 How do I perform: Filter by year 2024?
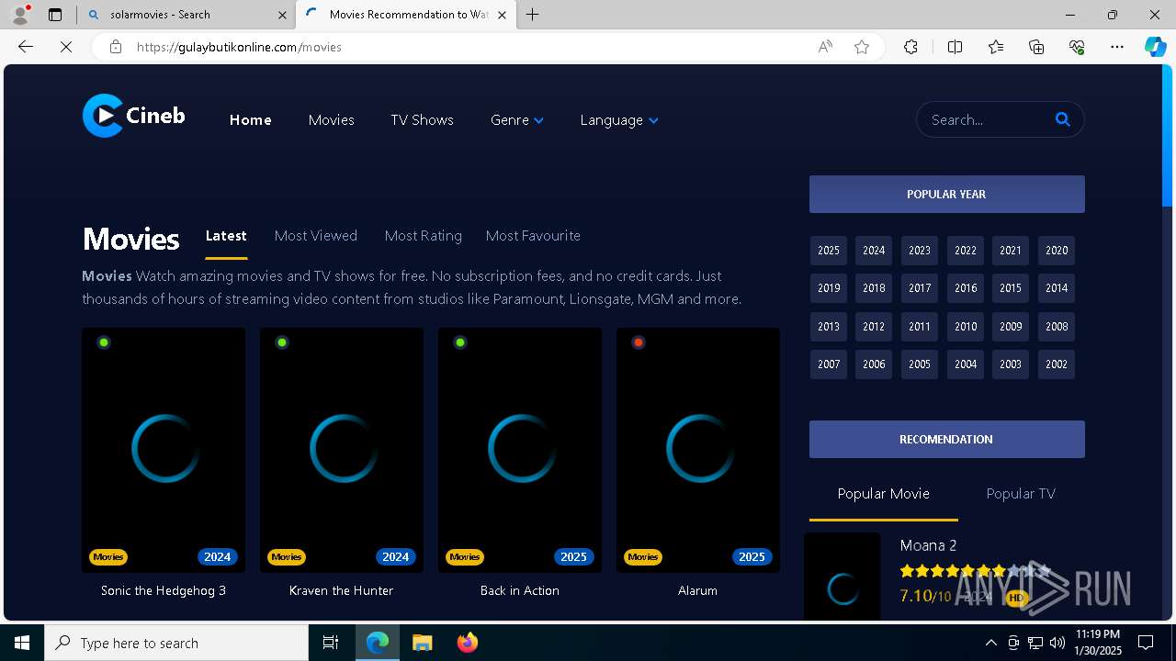[874, 251]
